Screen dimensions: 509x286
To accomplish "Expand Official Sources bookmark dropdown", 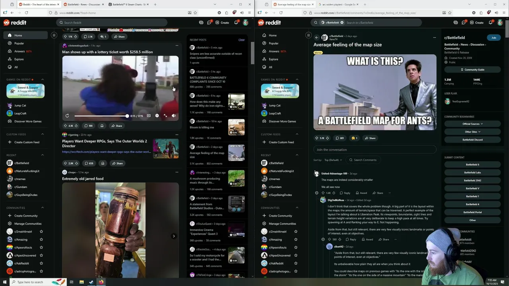I will pyautogui.click(x=472, y=124).
